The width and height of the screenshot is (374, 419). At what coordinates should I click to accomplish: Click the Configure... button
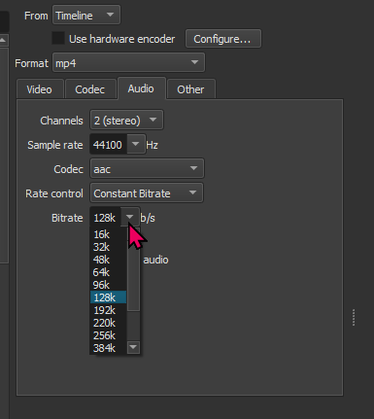click(223, 39)
